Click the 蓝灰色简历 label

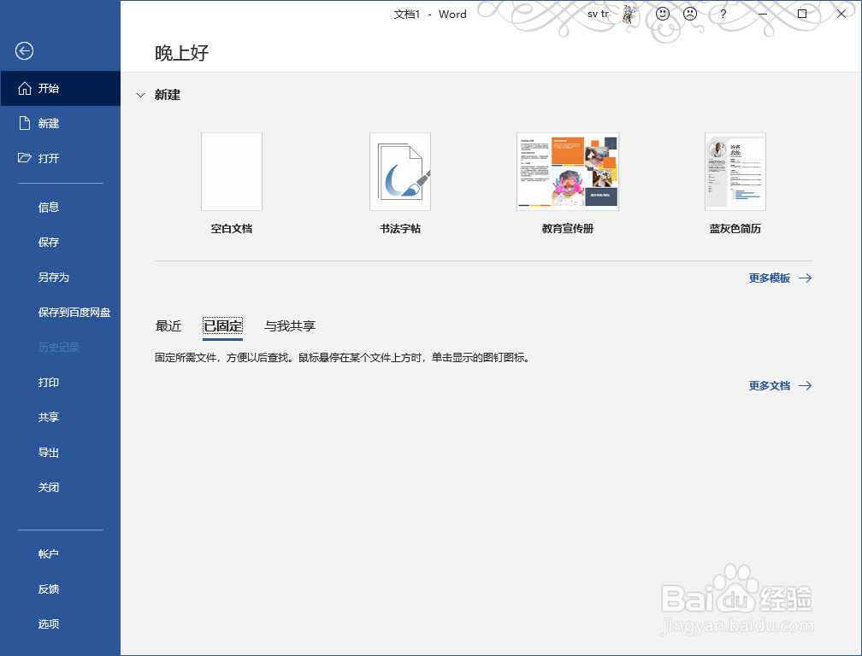click(735, 229)
